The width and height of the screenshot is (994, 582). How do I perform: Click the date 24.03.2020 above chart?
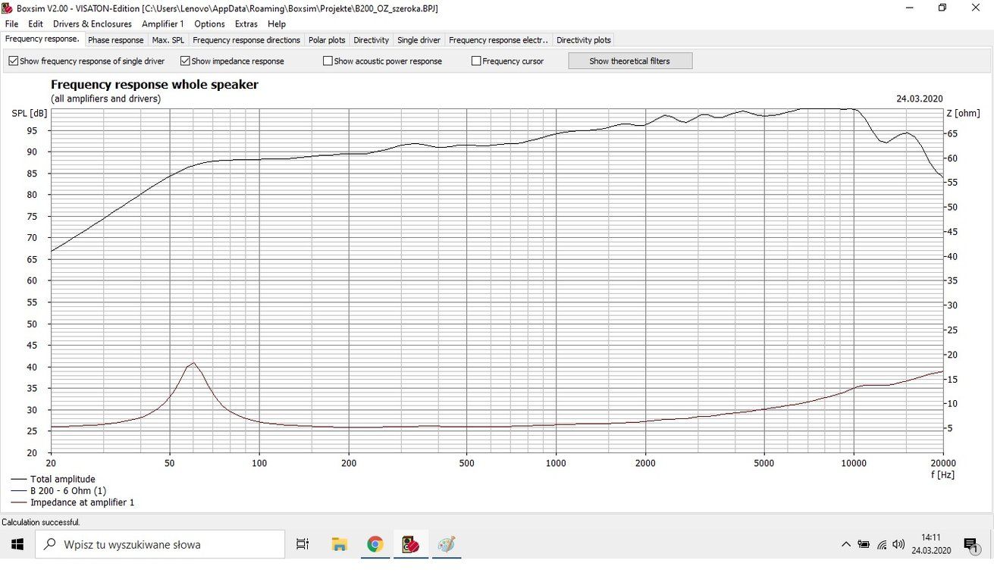pos(919,99)
